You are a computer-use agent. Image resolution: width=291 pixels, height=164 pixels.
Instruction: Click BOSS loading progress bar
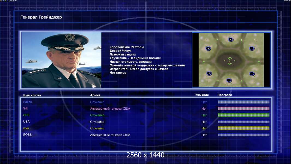[244, 135]
